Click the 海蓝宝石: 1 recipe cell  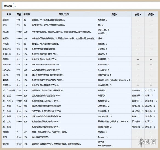(151, 101)
